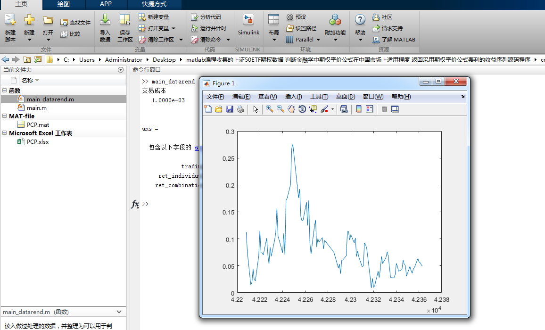545x330 pixels.
Task: Click Show Plot Tools and Dock Figure icon
Action: coord(395,109)
